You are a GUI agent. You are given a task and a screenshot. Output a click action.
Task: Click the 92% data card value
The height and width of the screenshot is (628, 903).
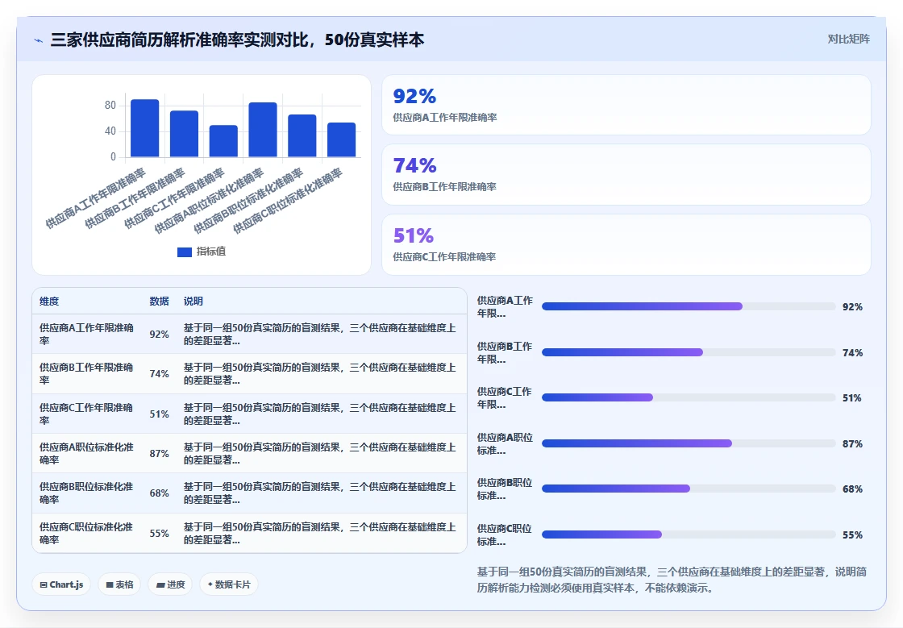pos(414,96)
